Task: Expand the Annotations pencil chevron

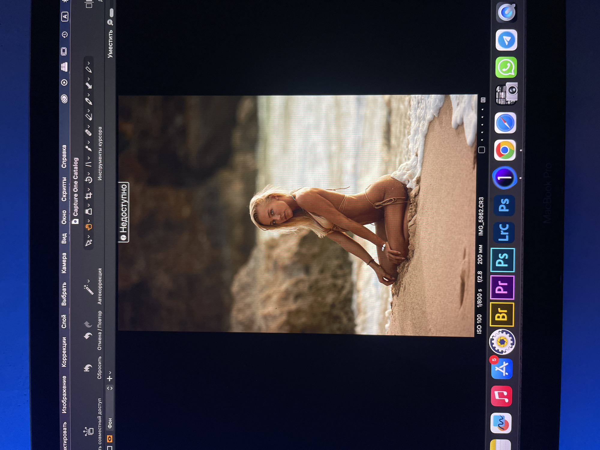Action: 89,63
